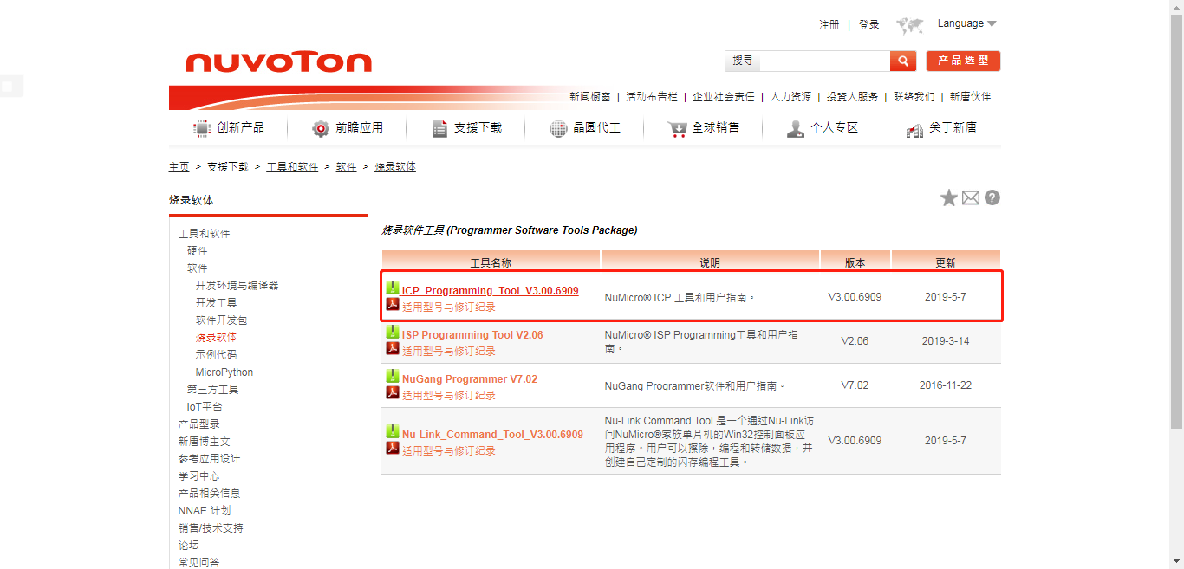Image resolution: width=1184 pixels, height=569 pixels.
Task: Click the PDF icon in ICP_Programming_Tool row
Action: [x=393, y=304]
